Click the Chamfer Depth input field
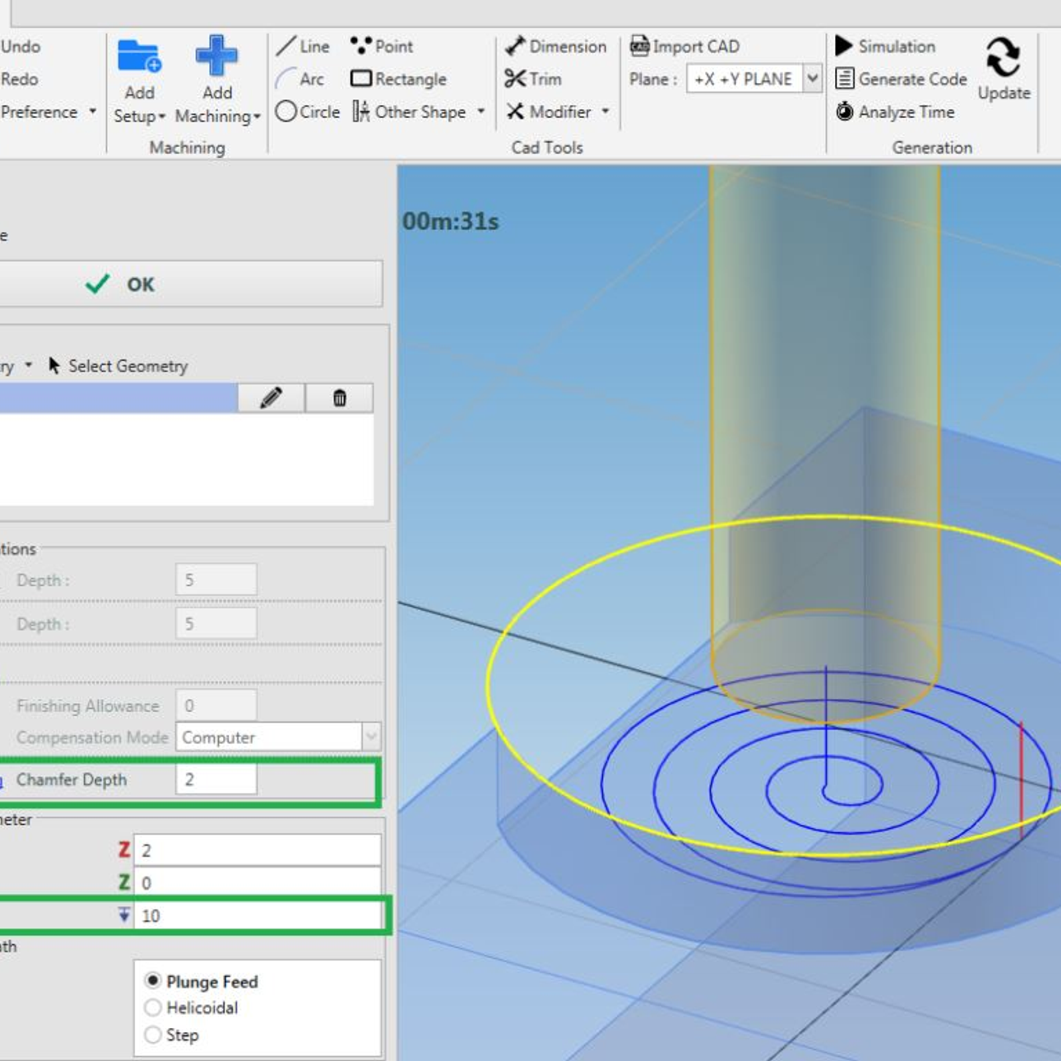Viewport: 1061px width, 1061px height. 216,779
